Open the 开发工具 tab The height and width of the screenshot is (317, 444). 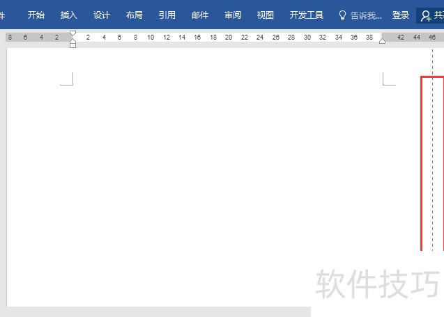(307, 15)
